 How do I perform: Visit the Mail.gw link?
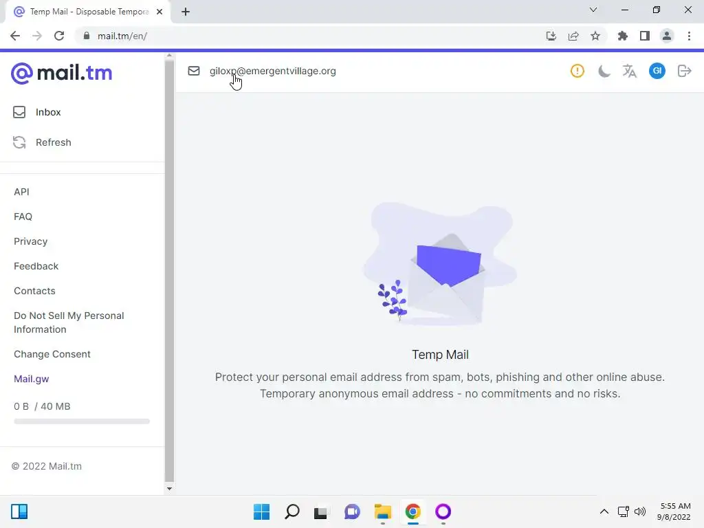[32, 379]
